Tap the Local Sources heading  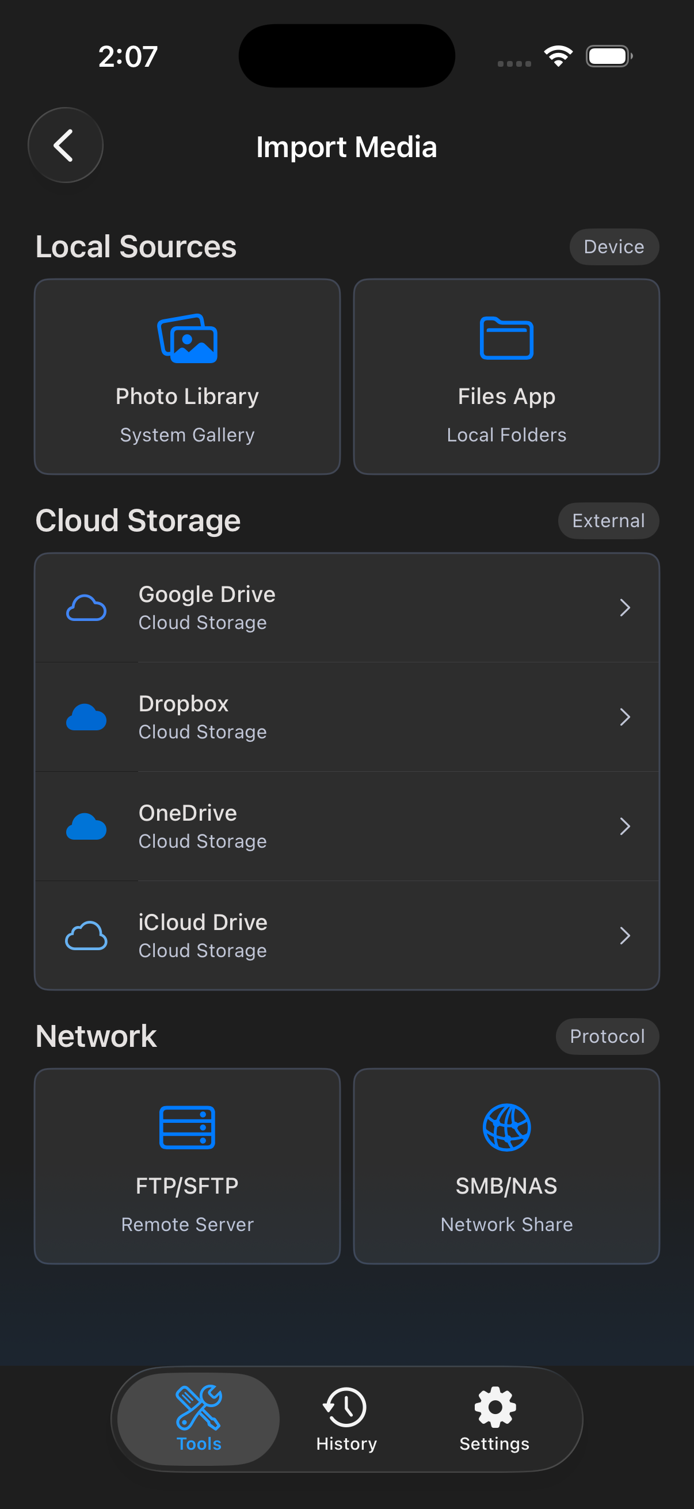136,247
